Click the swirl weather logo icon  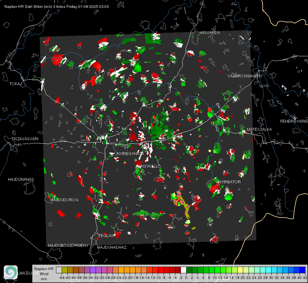[x=11, y=272]
